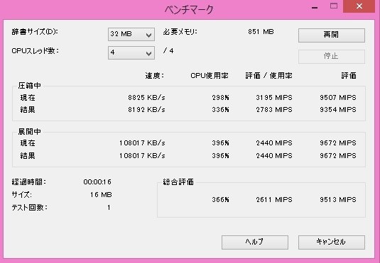
Task: Click the 総合評価 9513 MIPS value
Action: point(338,200)
